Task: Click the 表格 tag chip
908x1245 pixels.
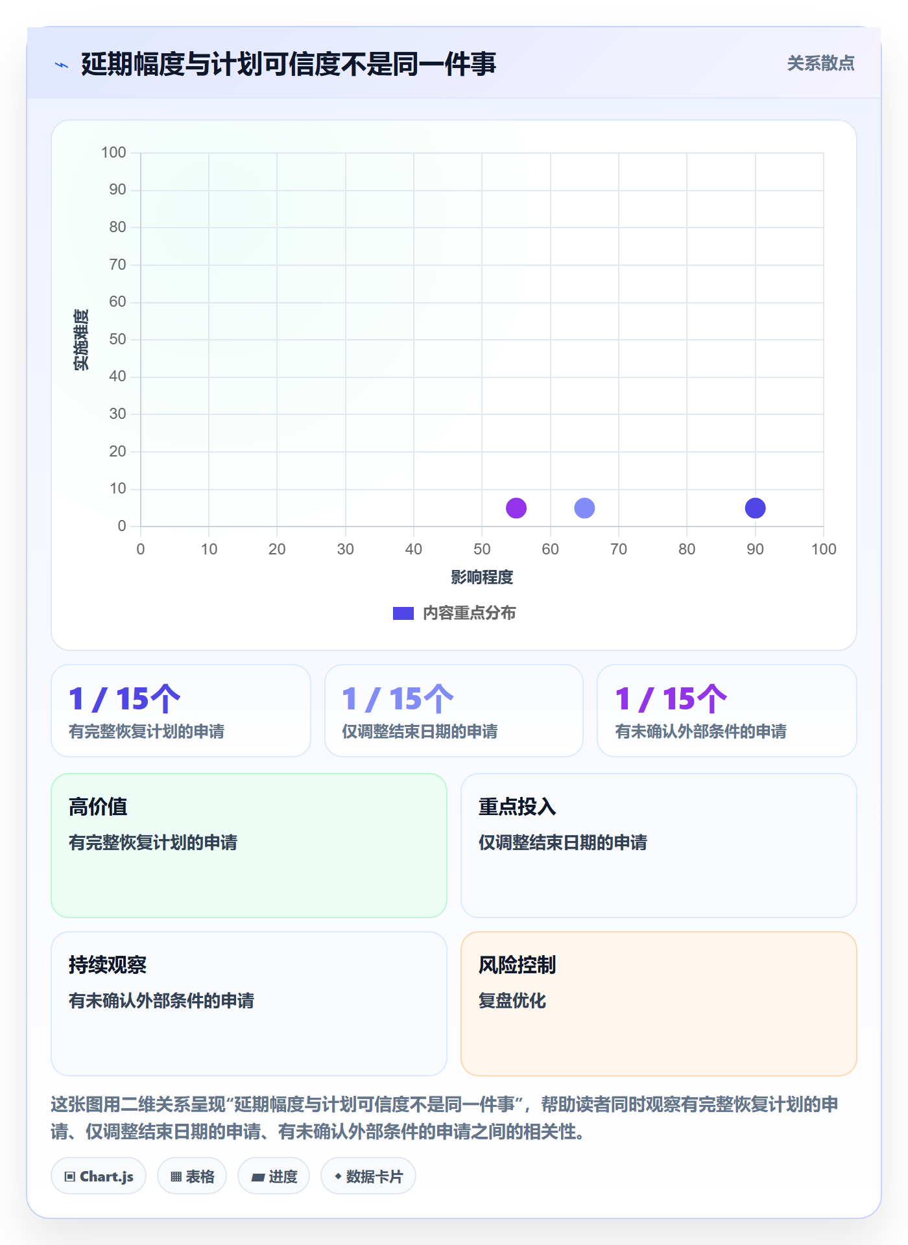Action: tap(192, 1176)
